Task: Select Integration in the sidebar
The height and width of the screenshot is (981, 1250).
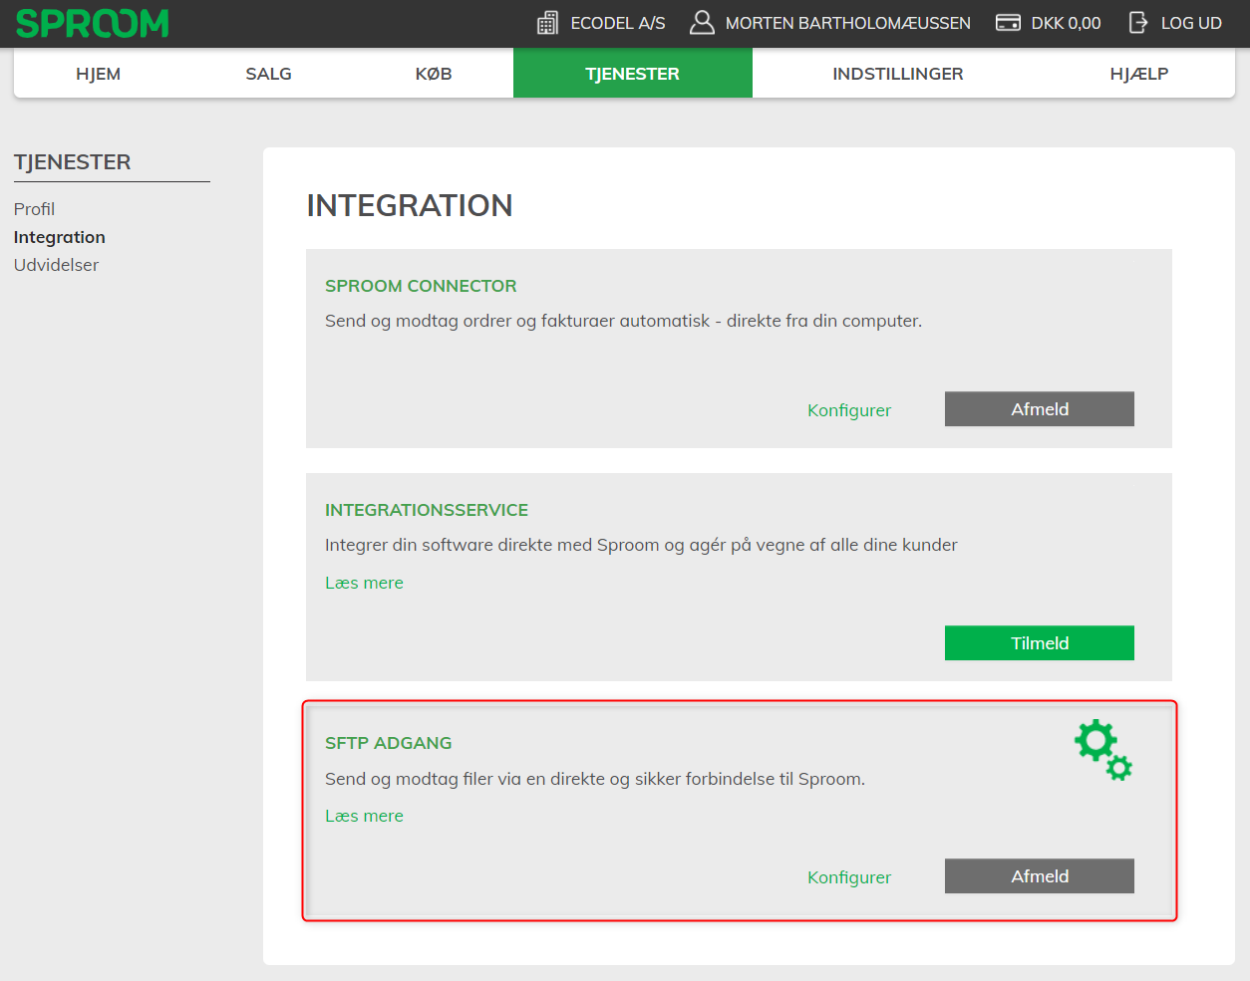Action: [x=60, y=237]
